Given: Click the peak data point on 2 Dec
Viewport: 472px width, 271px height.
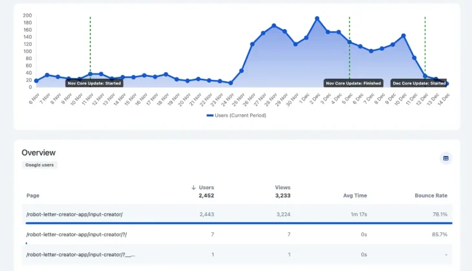Looking at the screenshot, I should point(317,18).
